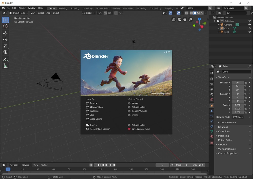Switch to the Shading workspace tab
This screenshot has height=179, width=253.
[x=116, y=8]
